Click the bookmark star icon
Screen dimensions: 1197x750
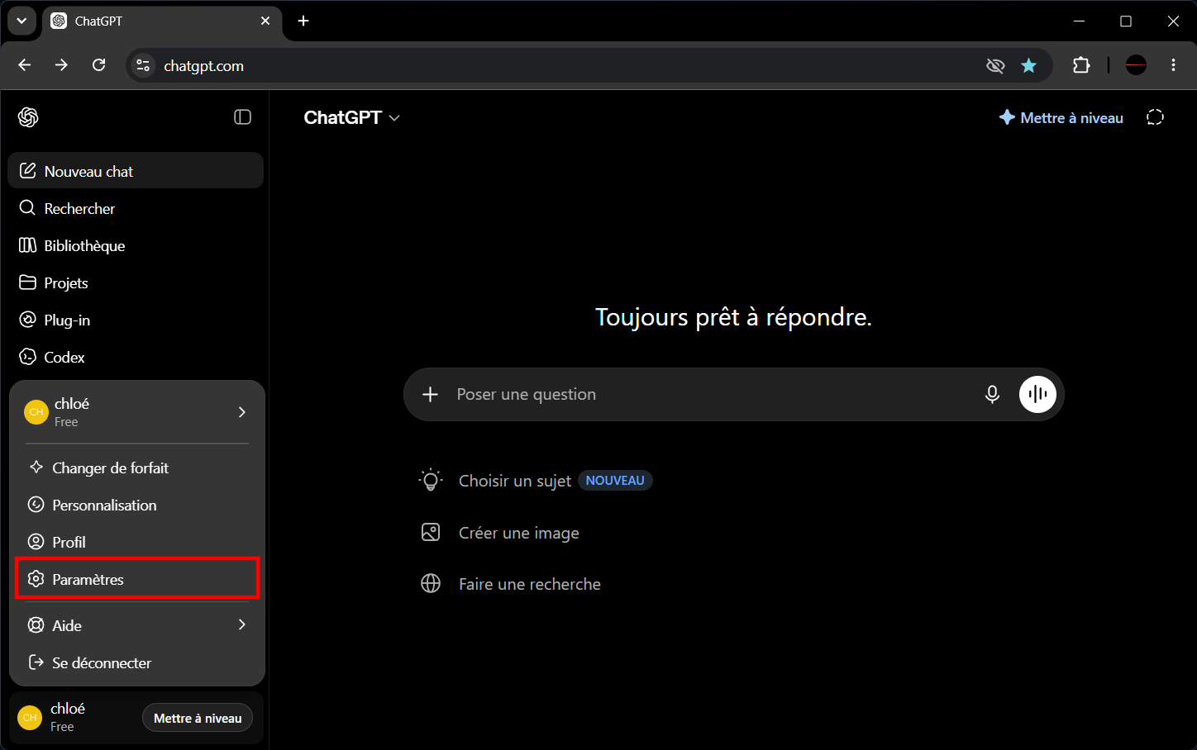[1028, 65]
